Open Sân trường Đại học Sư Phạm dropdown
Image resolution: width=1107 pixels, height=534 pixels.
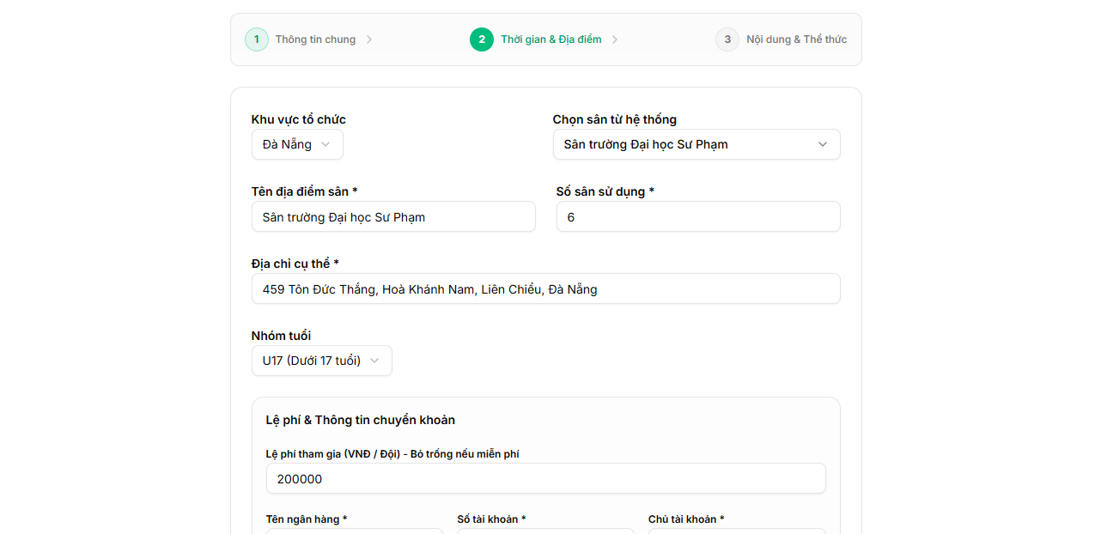tap(696, 144)
